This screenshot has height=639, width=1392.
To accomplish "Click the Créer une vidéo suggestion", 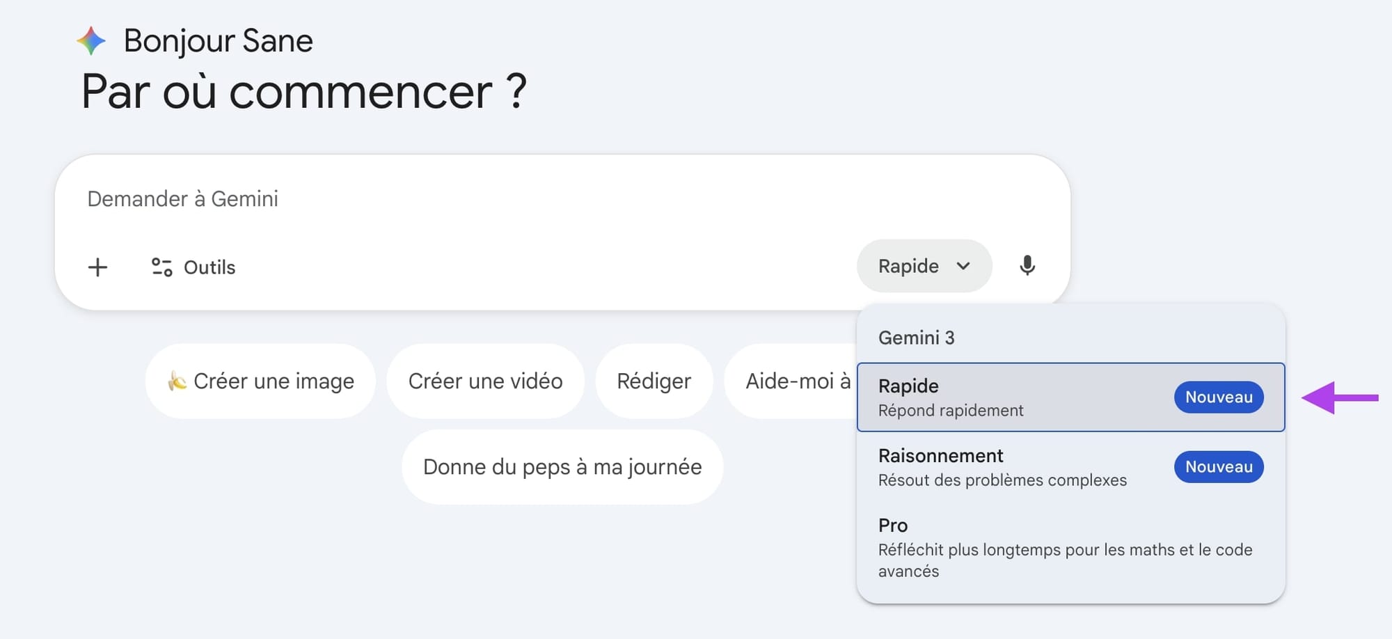I will 485,381.
